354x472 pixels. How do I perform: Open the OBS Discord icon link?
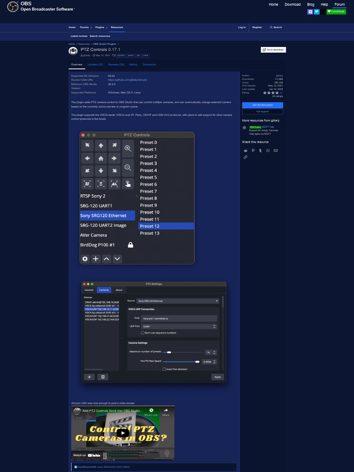310,12
